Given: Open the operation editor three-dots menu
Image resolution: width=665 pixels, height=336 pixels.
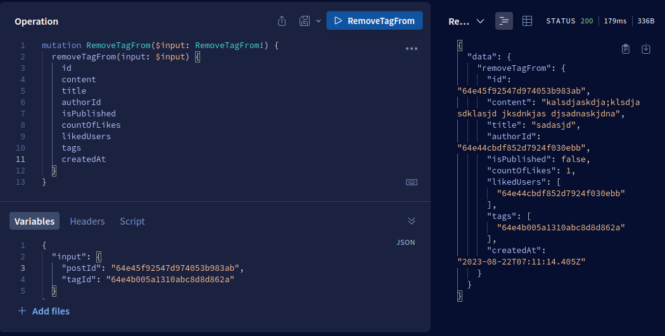Looking at the screenshot, I should click(412, 49).
